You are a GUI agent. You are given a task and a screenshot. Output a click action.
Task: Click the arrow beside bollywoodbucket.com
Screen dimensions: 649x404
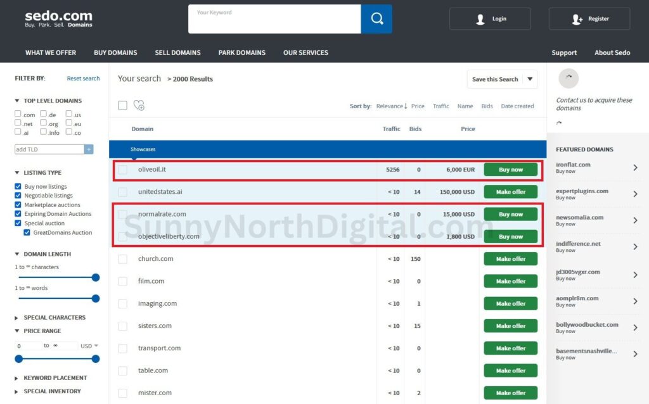(635, 328)
